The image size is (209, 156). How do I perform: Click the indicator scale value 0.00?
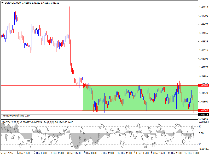[201, 133]
